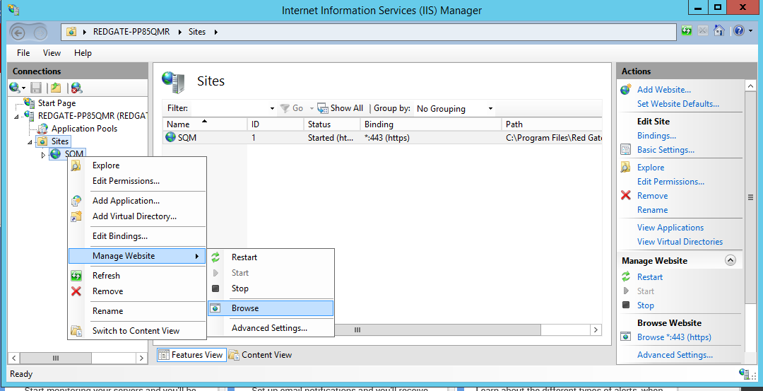The height and width of the screenshot is (391, 763).
Task: Open the View menu
Action: coord(52,53)
